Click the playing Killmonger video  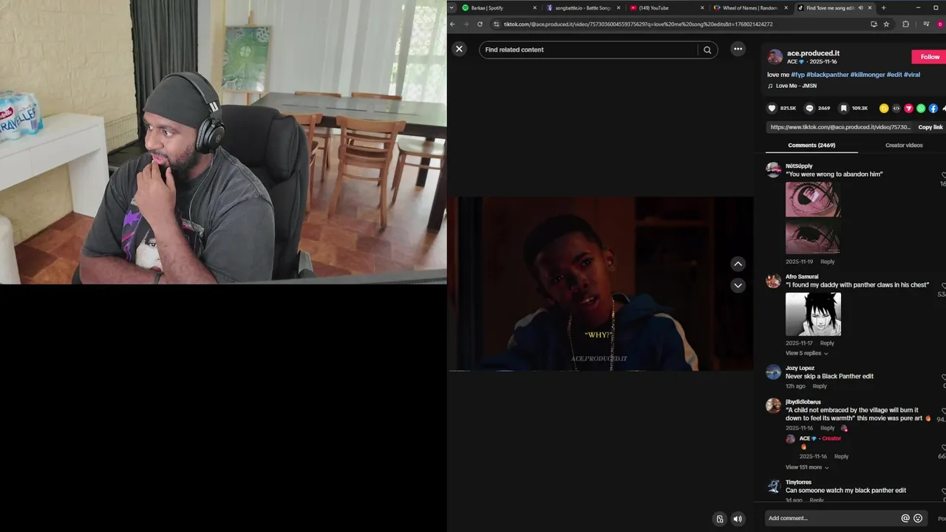[600, 284]
